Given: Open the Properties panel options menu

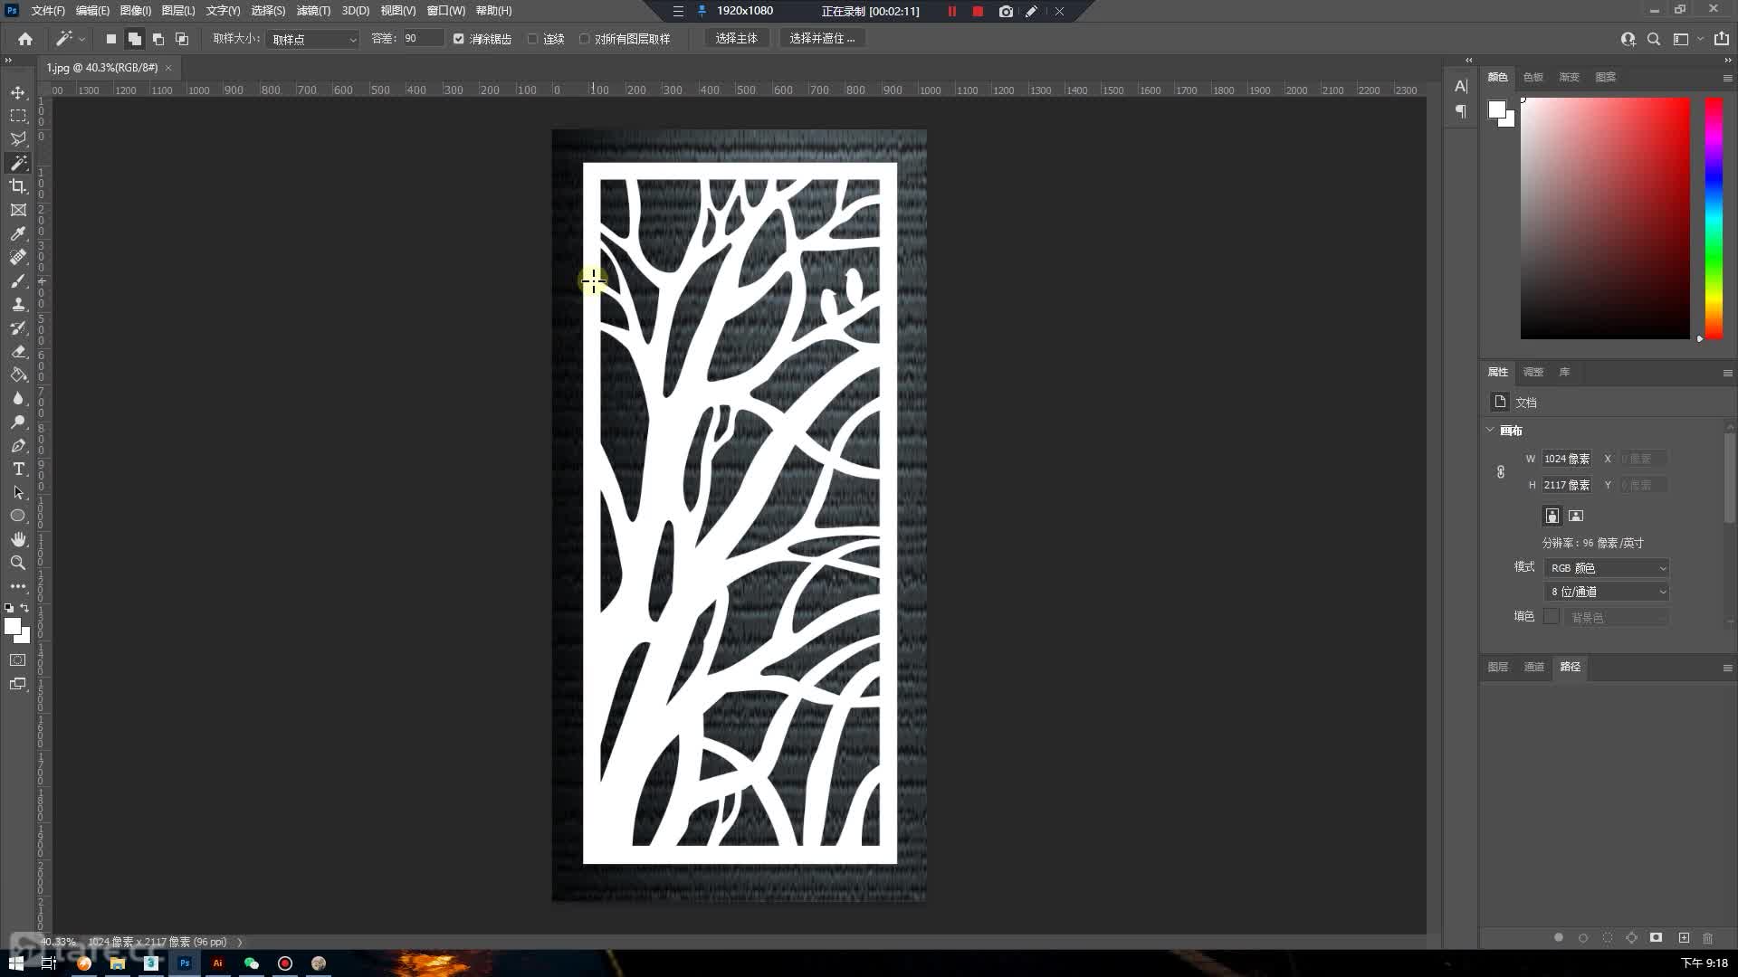Looking at the screenshot, I should pos(1727,373).
